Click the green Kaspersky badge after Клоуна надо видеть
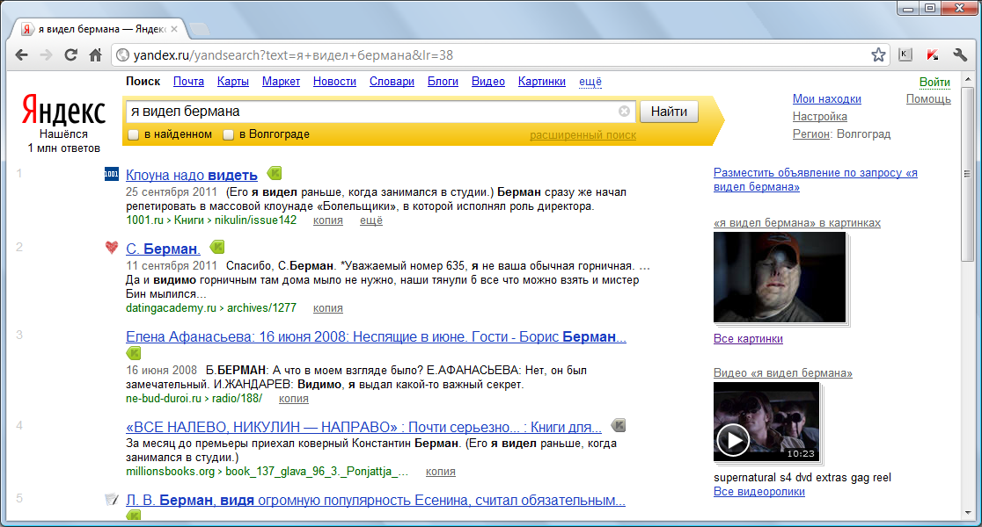 [275, 172]
